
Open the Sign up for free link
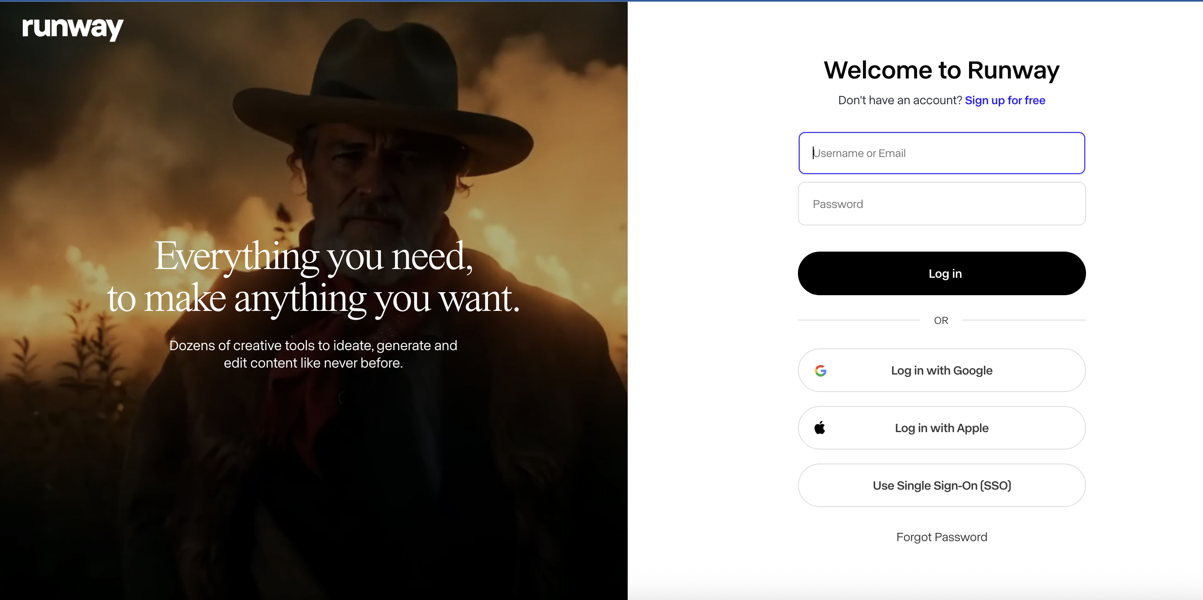1005,100
